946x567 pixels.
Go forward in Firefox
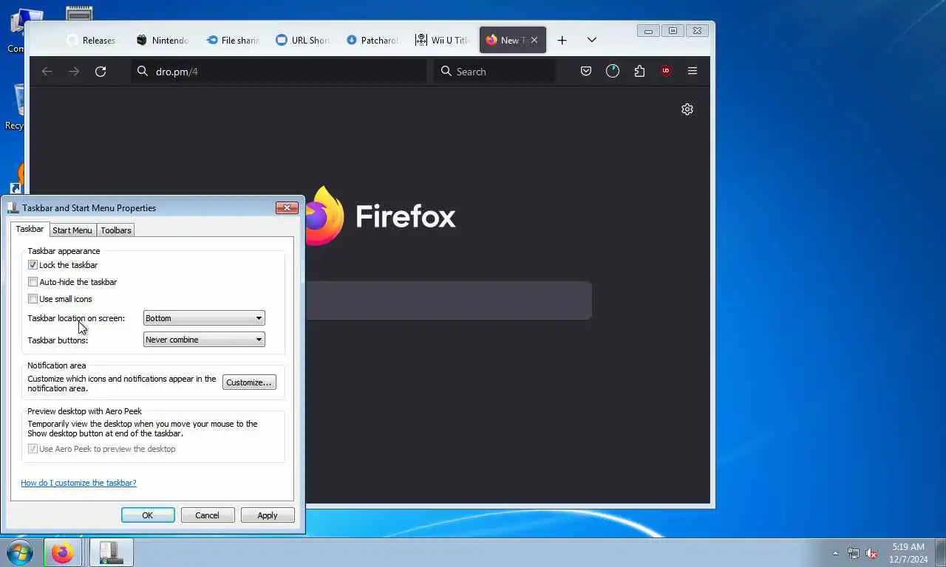pyautogui.click(x=74, y=72)
